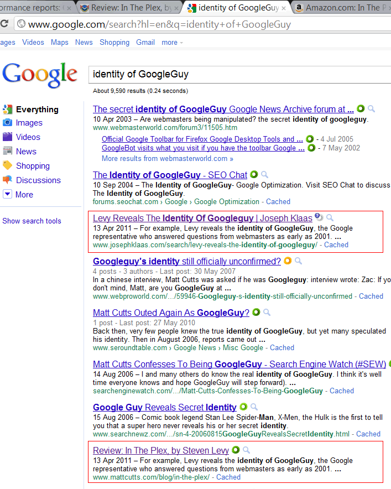Click Misc Google breadcrumb under seroundtable result
The height and width of the screenshot is (489, 391).
[243, 348]
